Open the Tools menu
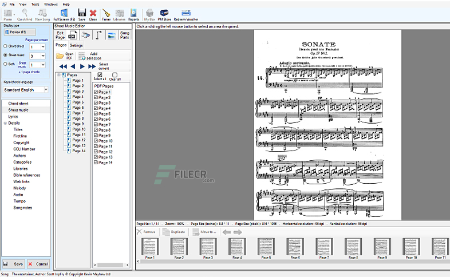This screenshot has width=450, height=277. coord(35,5)
